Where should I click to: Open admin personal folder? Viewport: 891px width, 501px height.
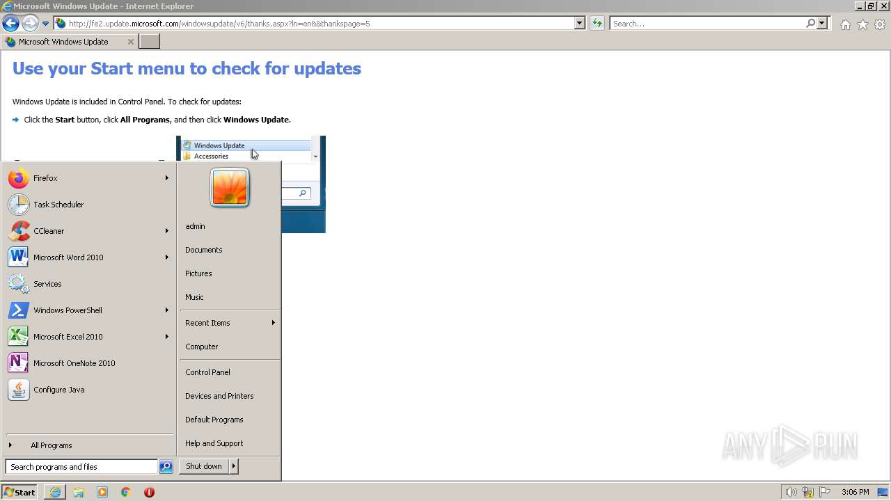click(230, 226)
